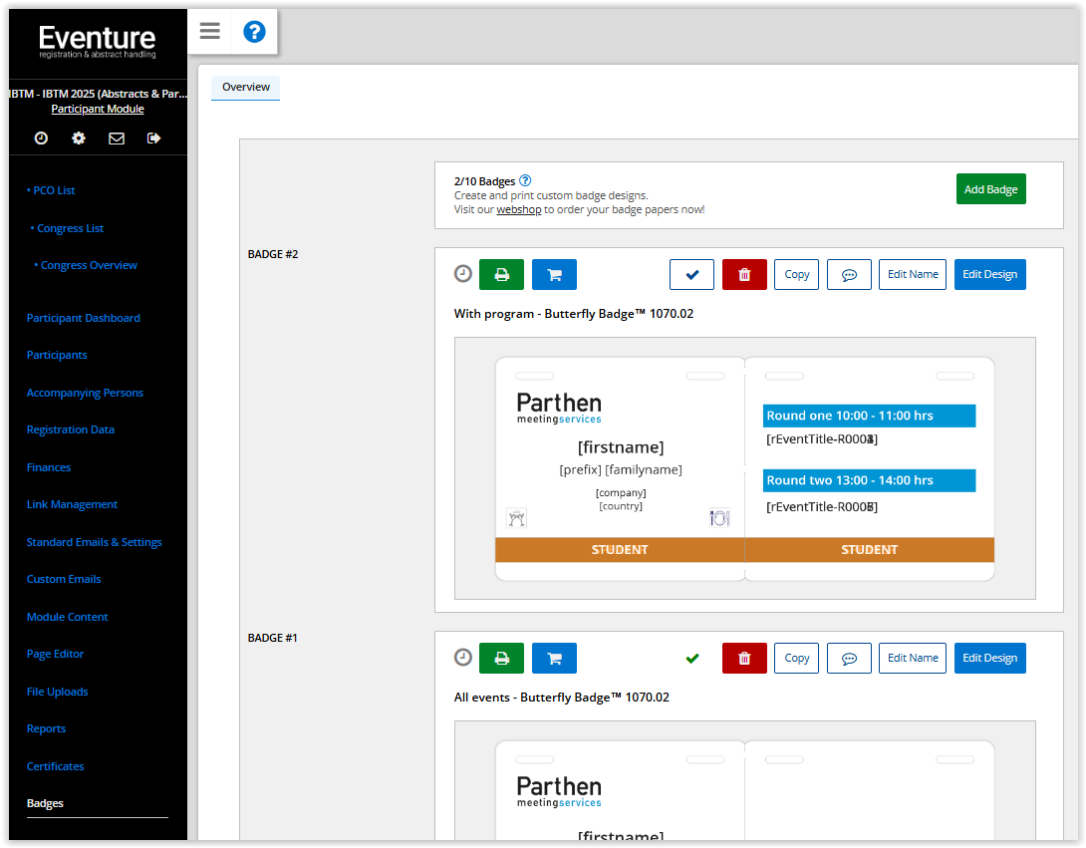Open the hamburger menu icon
This screenshot has width=1086, height=848.
click(209, 31)
